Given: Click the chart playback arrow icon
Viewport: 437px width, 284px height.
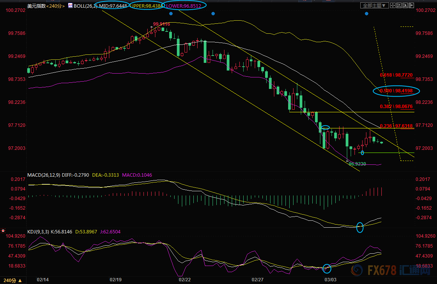Looking at the screenshot, I should [x=405, y=5].
